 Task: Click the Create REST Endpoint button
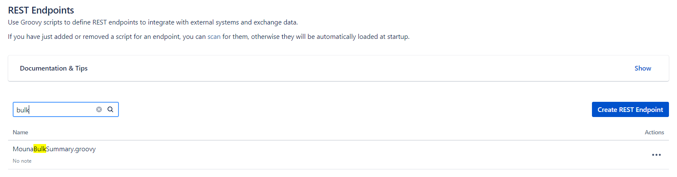(630, 110)
